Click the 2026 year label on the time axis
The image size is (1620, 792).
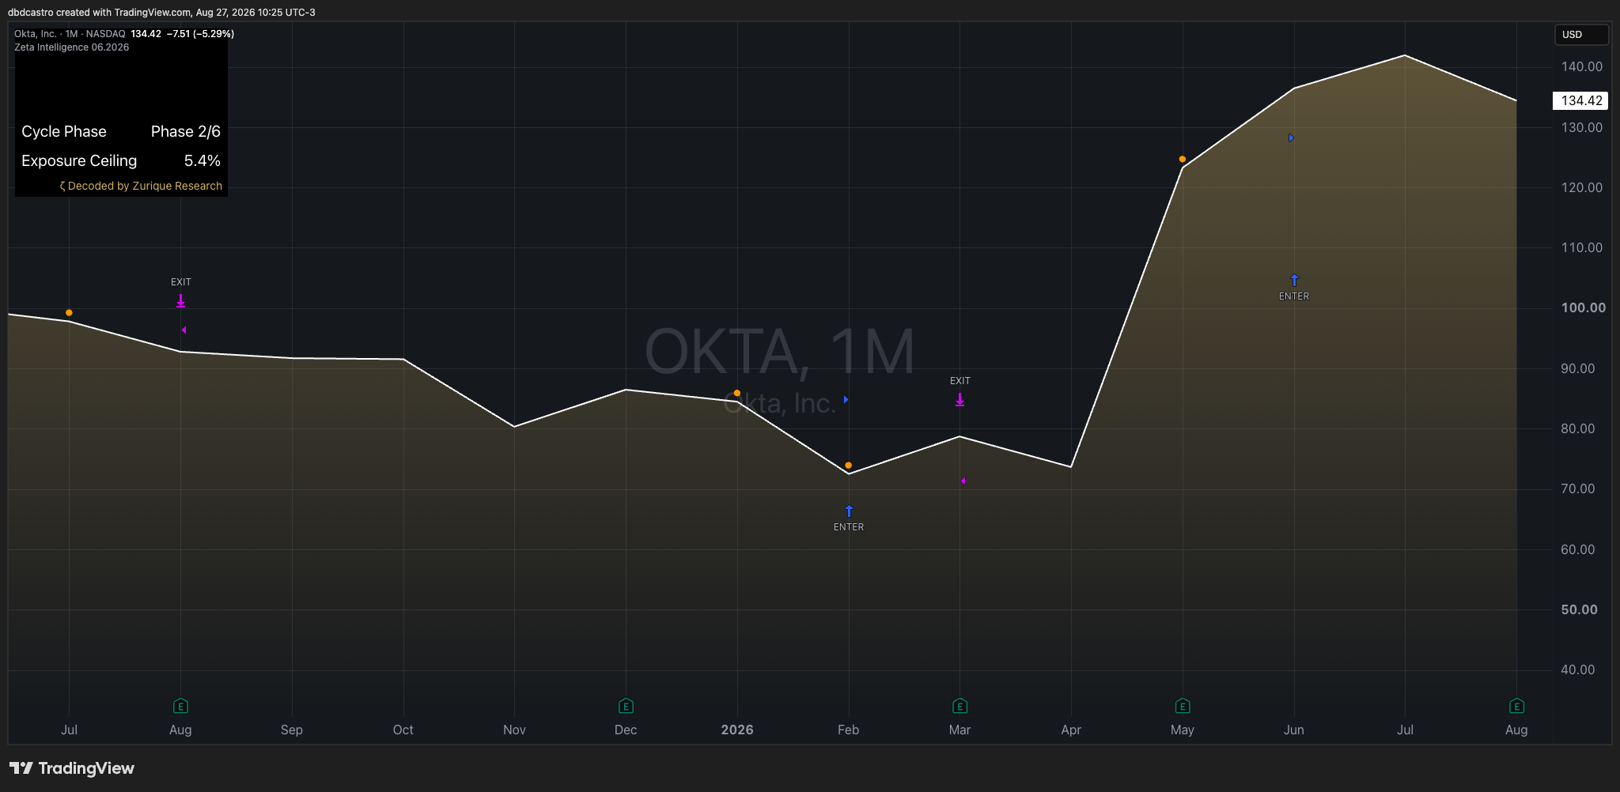click(x=737, y=730)
